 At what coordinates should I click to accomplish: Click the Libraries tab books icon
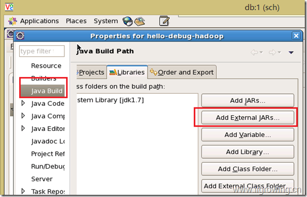113,72
